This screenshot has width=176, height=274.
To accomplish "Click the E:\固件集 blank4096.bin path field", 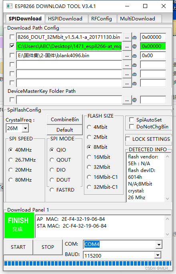I will click(69, 56).
